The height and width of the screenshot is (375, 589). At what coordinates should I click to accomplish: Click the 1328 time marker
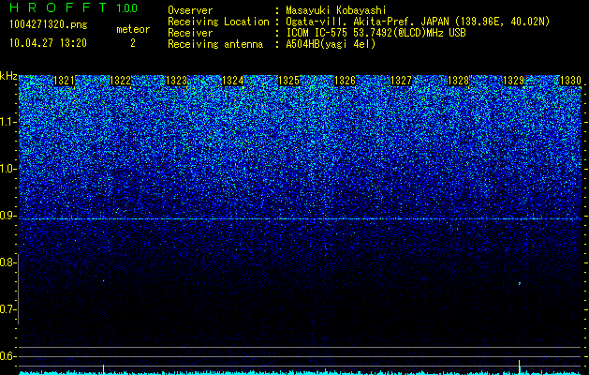pyautogui.click(x=458, y=81)
